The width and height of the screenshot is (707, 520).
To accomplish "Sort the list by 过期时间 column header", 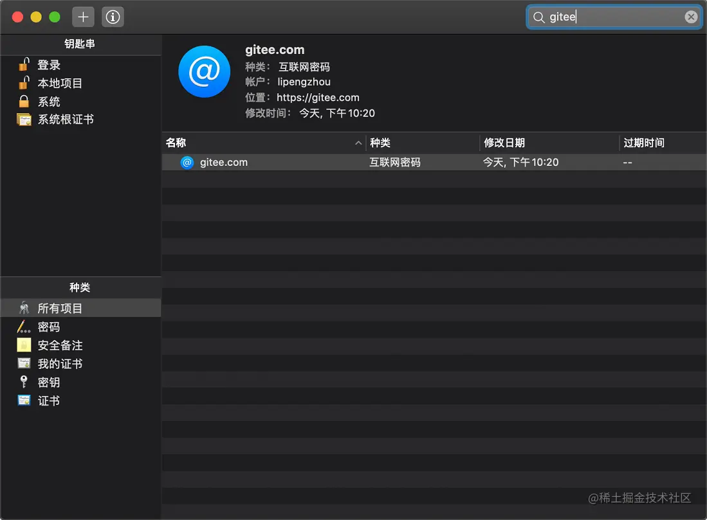I will pyautogui.click(x=663, y=143).
